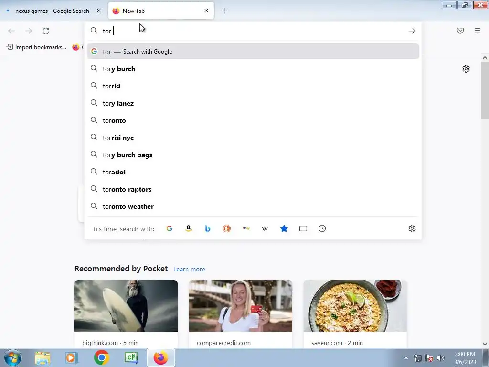489x367 pixels.
Task: Pick the "toronto" search suggestion
Action: pos(253,120)
